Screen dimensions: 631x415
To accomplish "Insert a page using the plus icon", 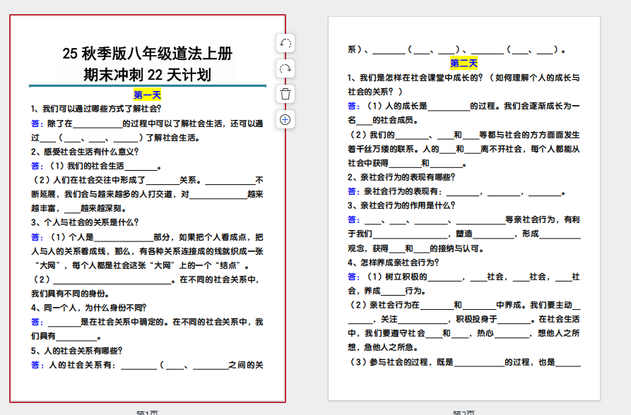I will point(285,119).
